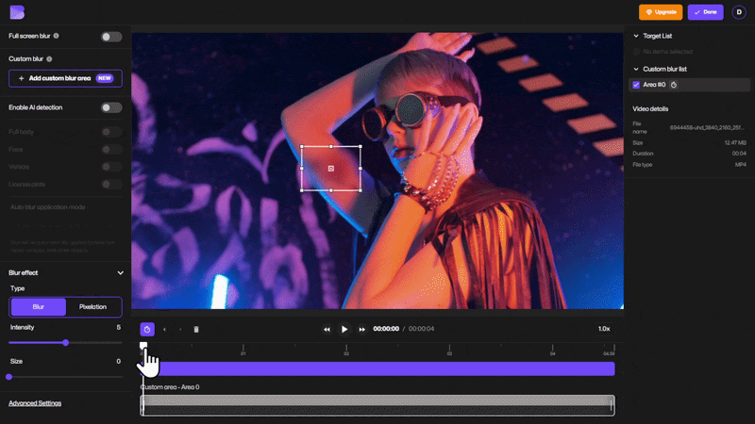Click Add custom blur area button
The width and height of the screenshot is (755, 424).
coord(65,78)
